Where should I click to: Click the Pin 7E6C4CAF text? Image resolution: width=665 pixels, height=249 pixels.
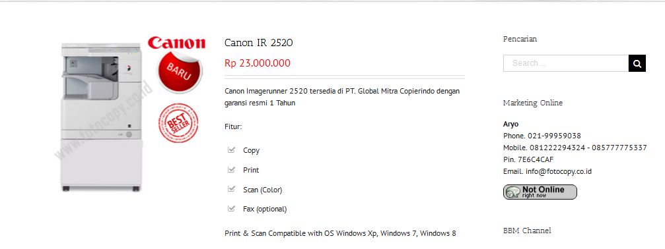coord(528,160)
